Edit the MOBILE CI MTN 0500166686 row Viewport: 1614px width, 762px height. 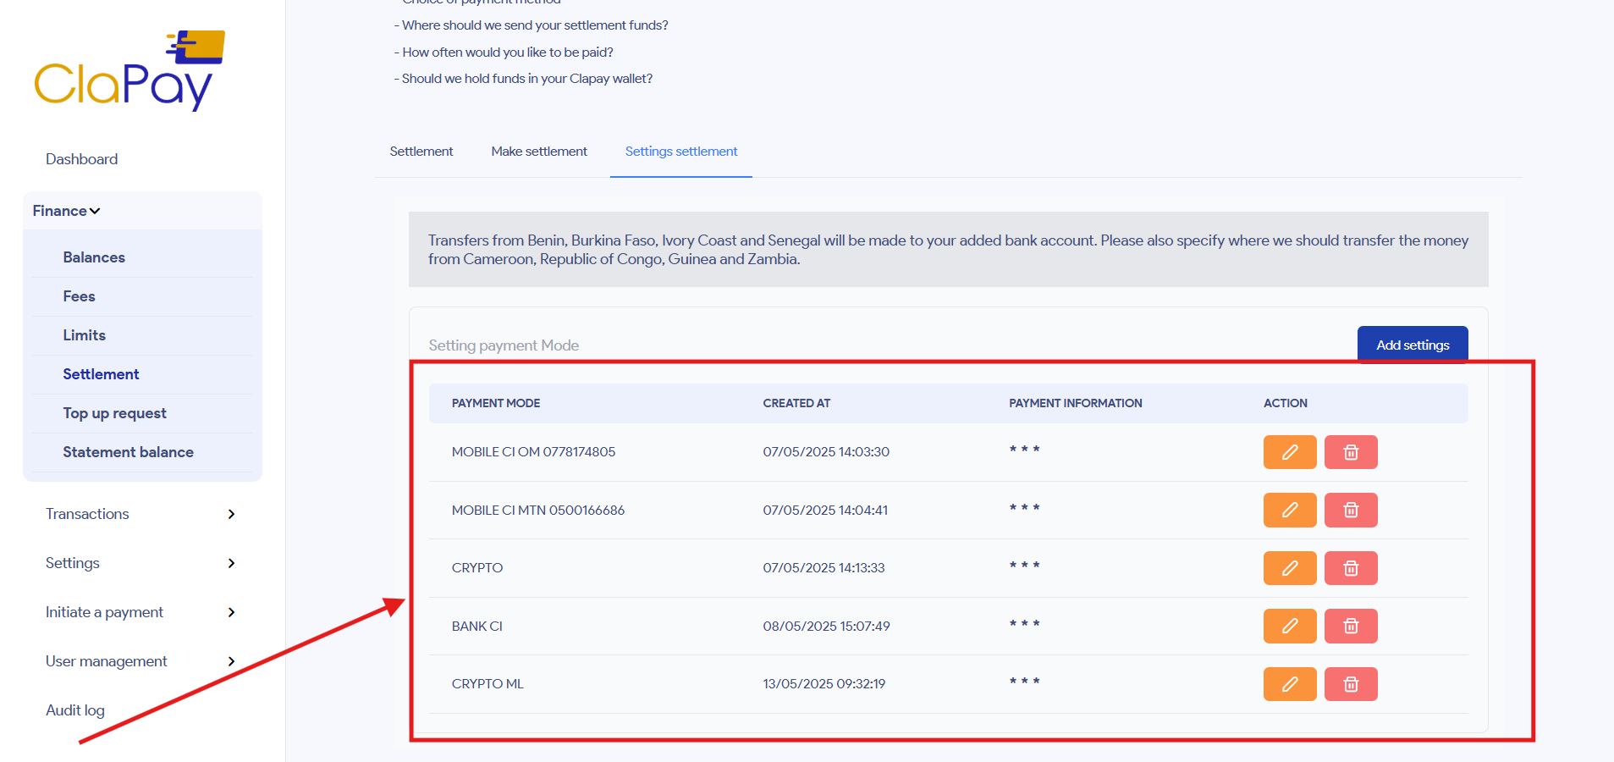pos(1289,511)
